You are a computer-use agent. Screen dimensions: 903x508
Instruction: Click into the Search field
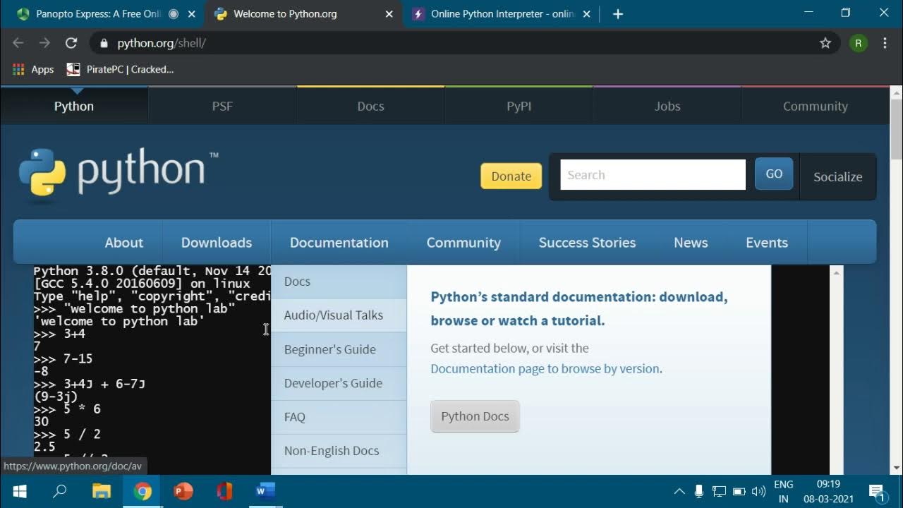point(653,174)
